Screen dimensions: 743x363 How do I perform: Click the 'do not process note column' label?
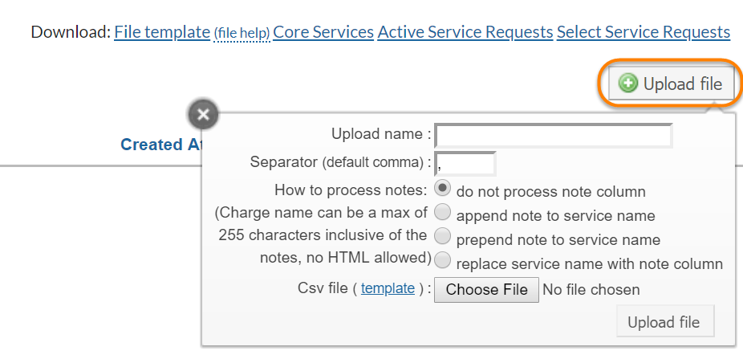(551, 192)
